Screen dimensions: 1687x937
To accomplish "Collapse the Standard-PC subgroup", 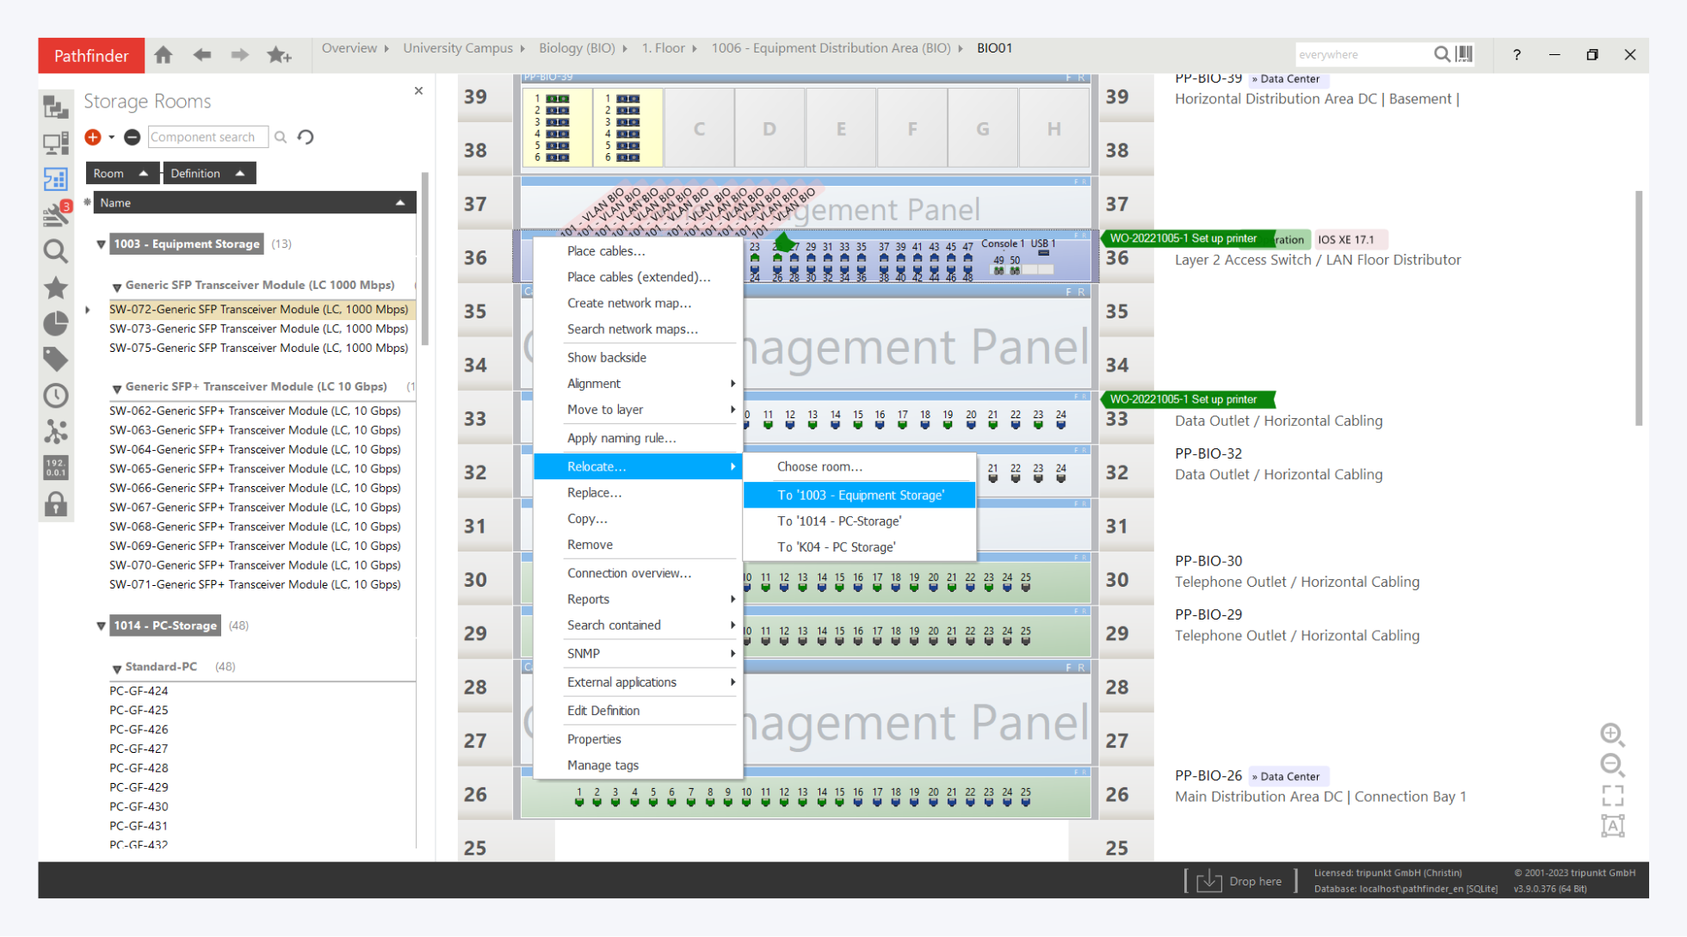I will pyautogui.click(x=117, y=669).
